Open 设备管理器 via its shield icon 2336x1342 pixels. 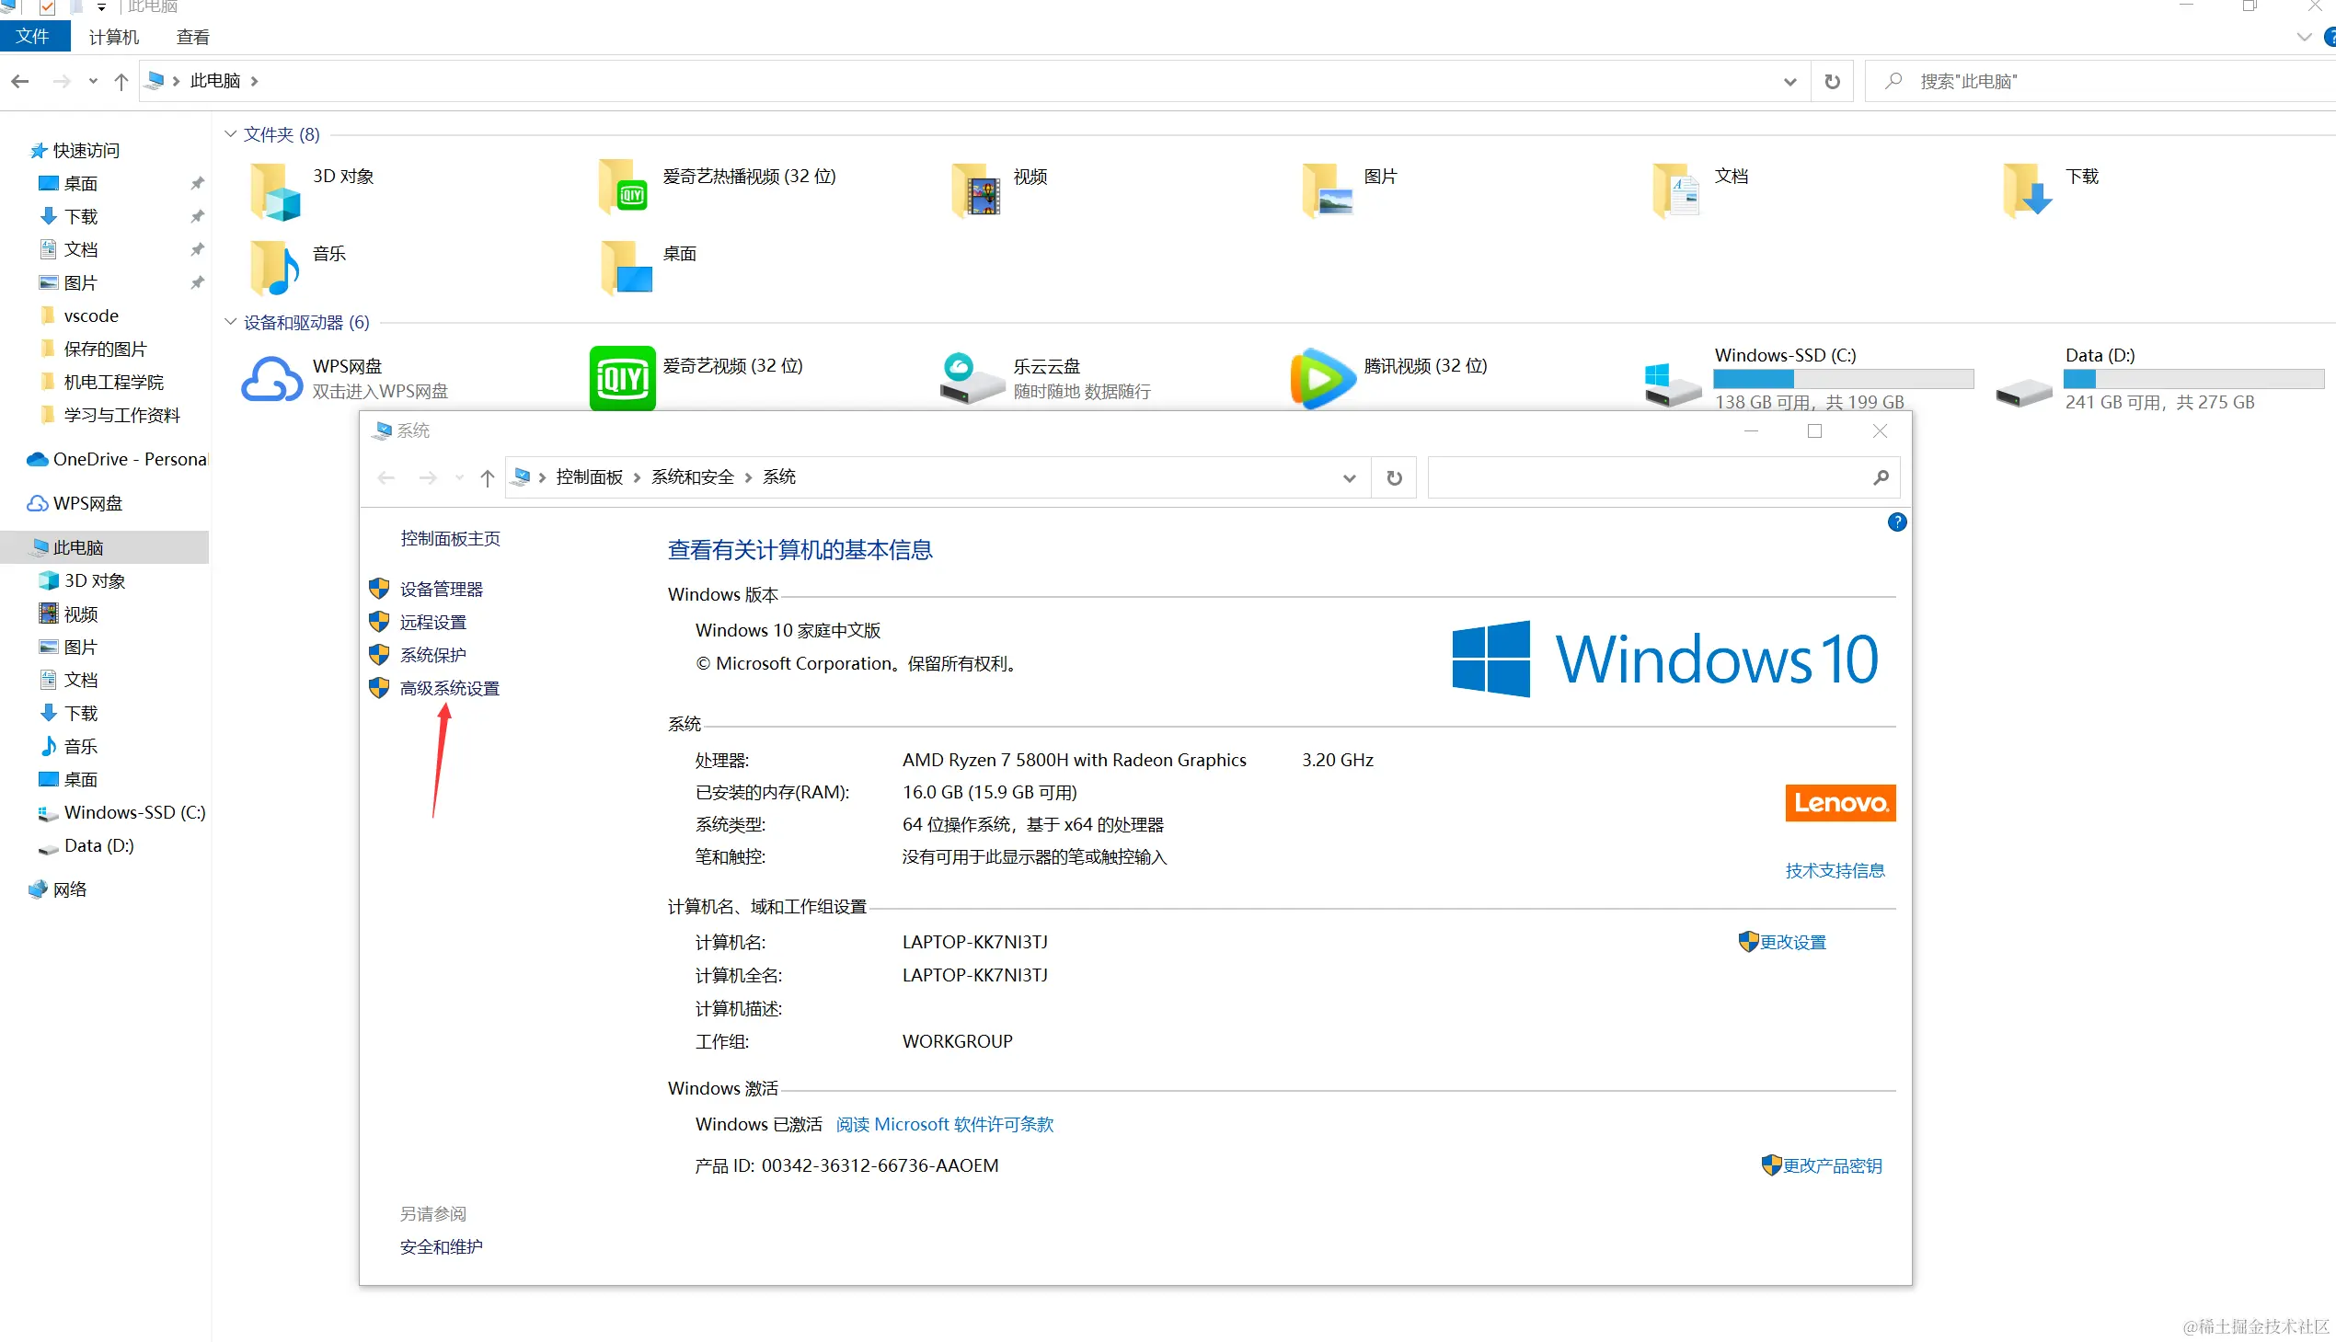tap(379, 588)
